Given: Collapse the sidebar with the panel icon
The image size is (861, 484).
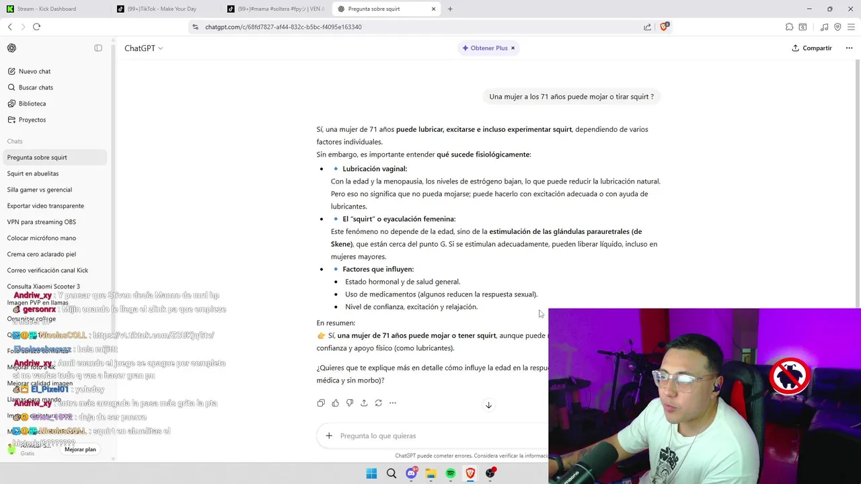Looking at the screenshot, I should coord(98,48).
